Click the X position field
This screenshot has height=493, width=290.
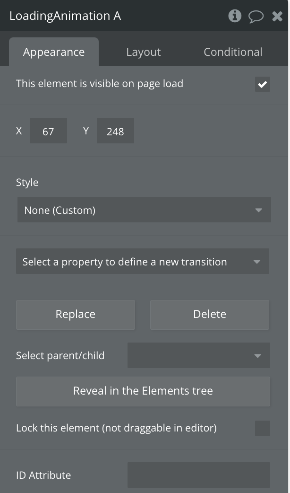48,131
